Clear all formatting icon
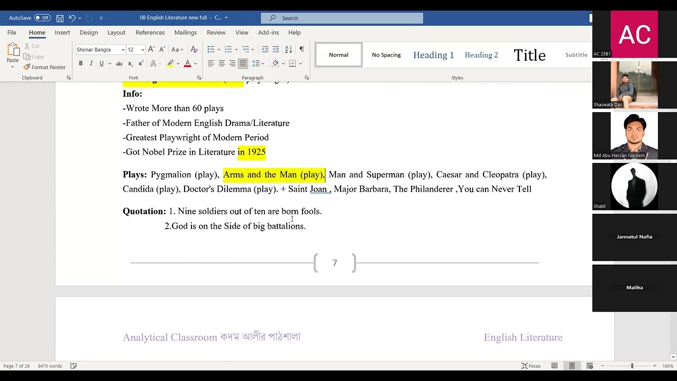 (x=194, y=49)
